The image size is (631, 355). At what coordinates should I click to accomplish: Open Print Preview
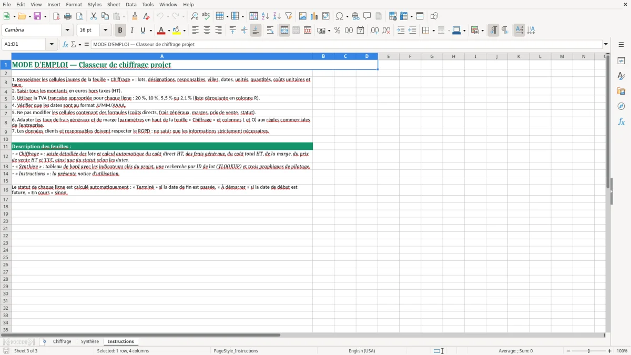(x=79, y=16)
